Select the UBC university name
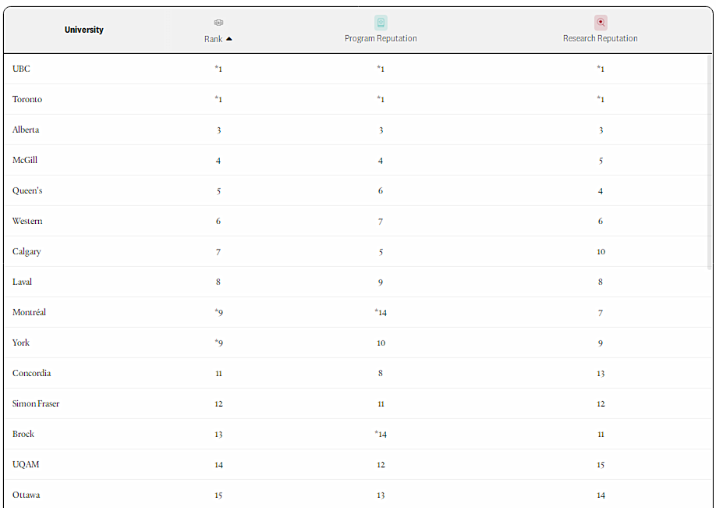This screenshot has width=716, height=508. coord(21,69)
